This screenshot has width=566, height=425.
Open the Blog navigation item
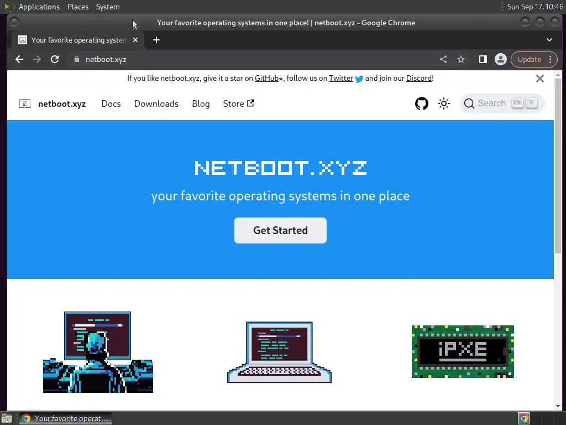(x=201, y=103)
